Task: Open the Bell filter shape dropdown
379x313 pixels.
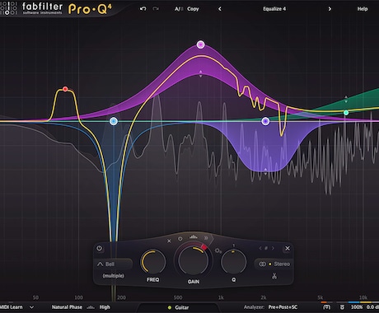Action: point(113,264)
